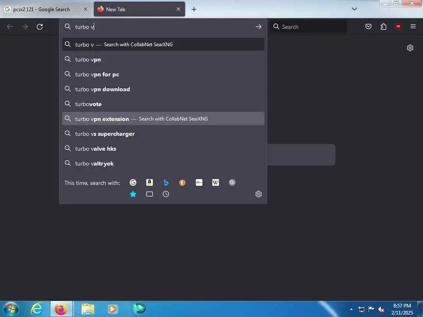Search this time with Google icon
The width and height of the screenshot is (423, 317).
(133, 182)
